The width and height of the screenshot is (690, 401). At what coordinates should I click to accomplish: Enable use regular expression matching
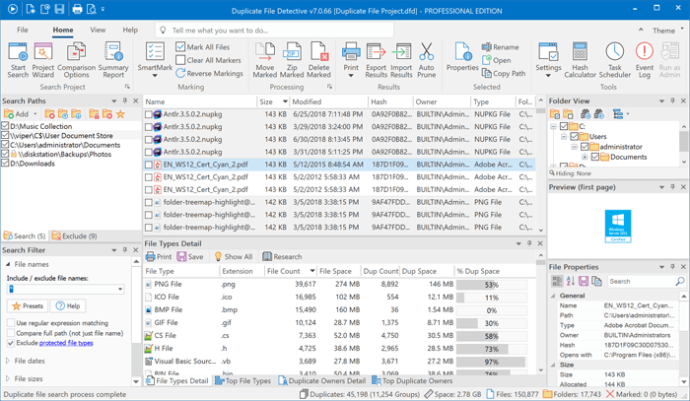pos(10,323)
